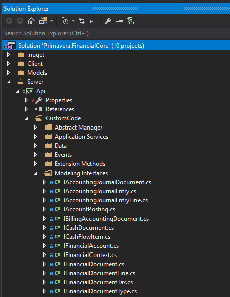Expand the Abstract Manager folder

[x=35, y=128]
